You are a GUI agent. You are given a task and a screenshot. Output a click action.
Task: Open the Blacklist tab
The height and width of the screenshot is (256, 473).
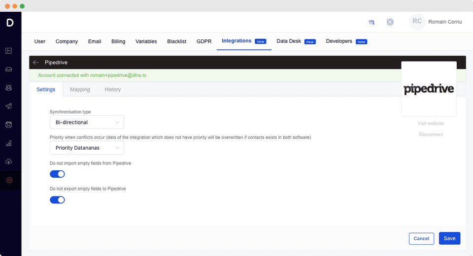(177, 42)
